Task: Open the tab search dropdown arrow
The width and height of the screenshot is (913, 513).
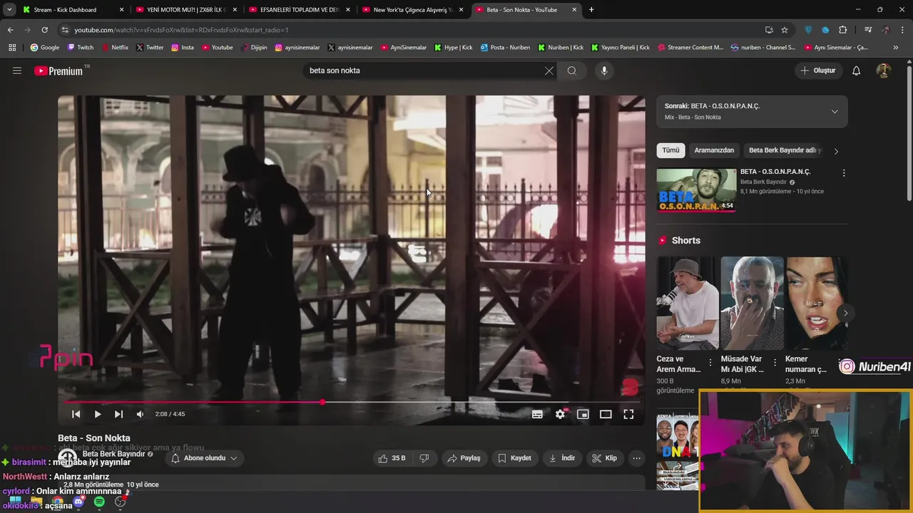Action: tap(9, 10)
